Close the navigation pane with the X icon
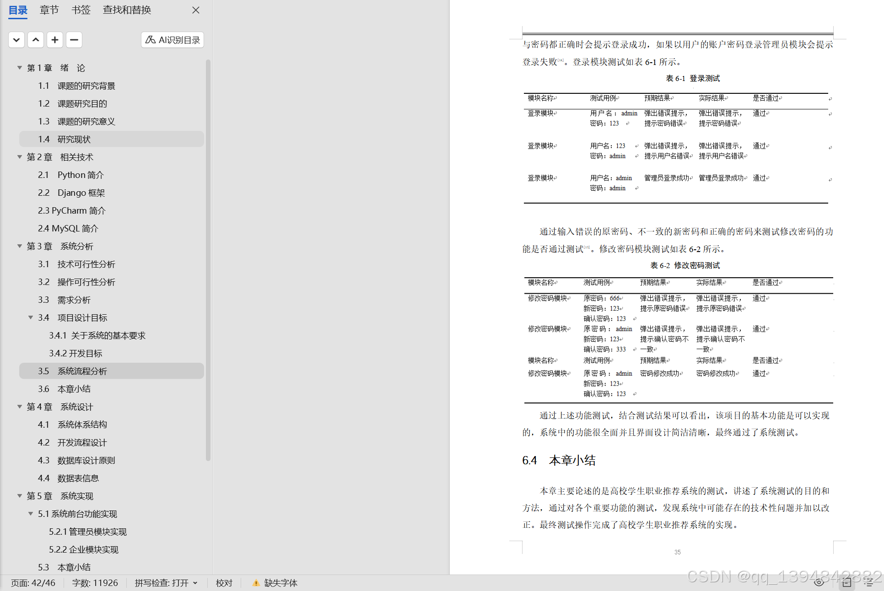Screen dimensions: 884x591 click(x=196, y=10)
